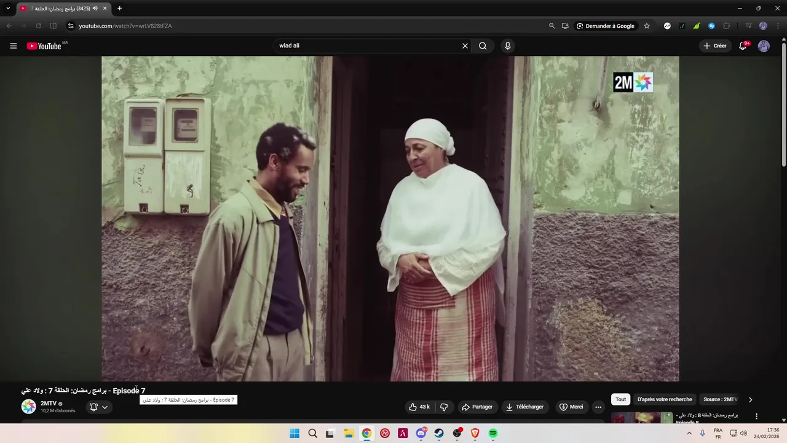Viewport: 787px width, 443px height.
Task: Open the 2MTV channel avatar
Action: point(28,406)
